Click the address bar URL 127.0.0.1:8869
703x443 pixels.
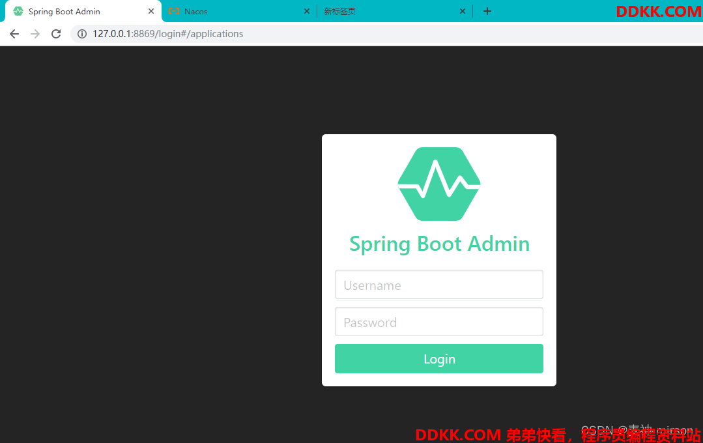coord(167,34)
